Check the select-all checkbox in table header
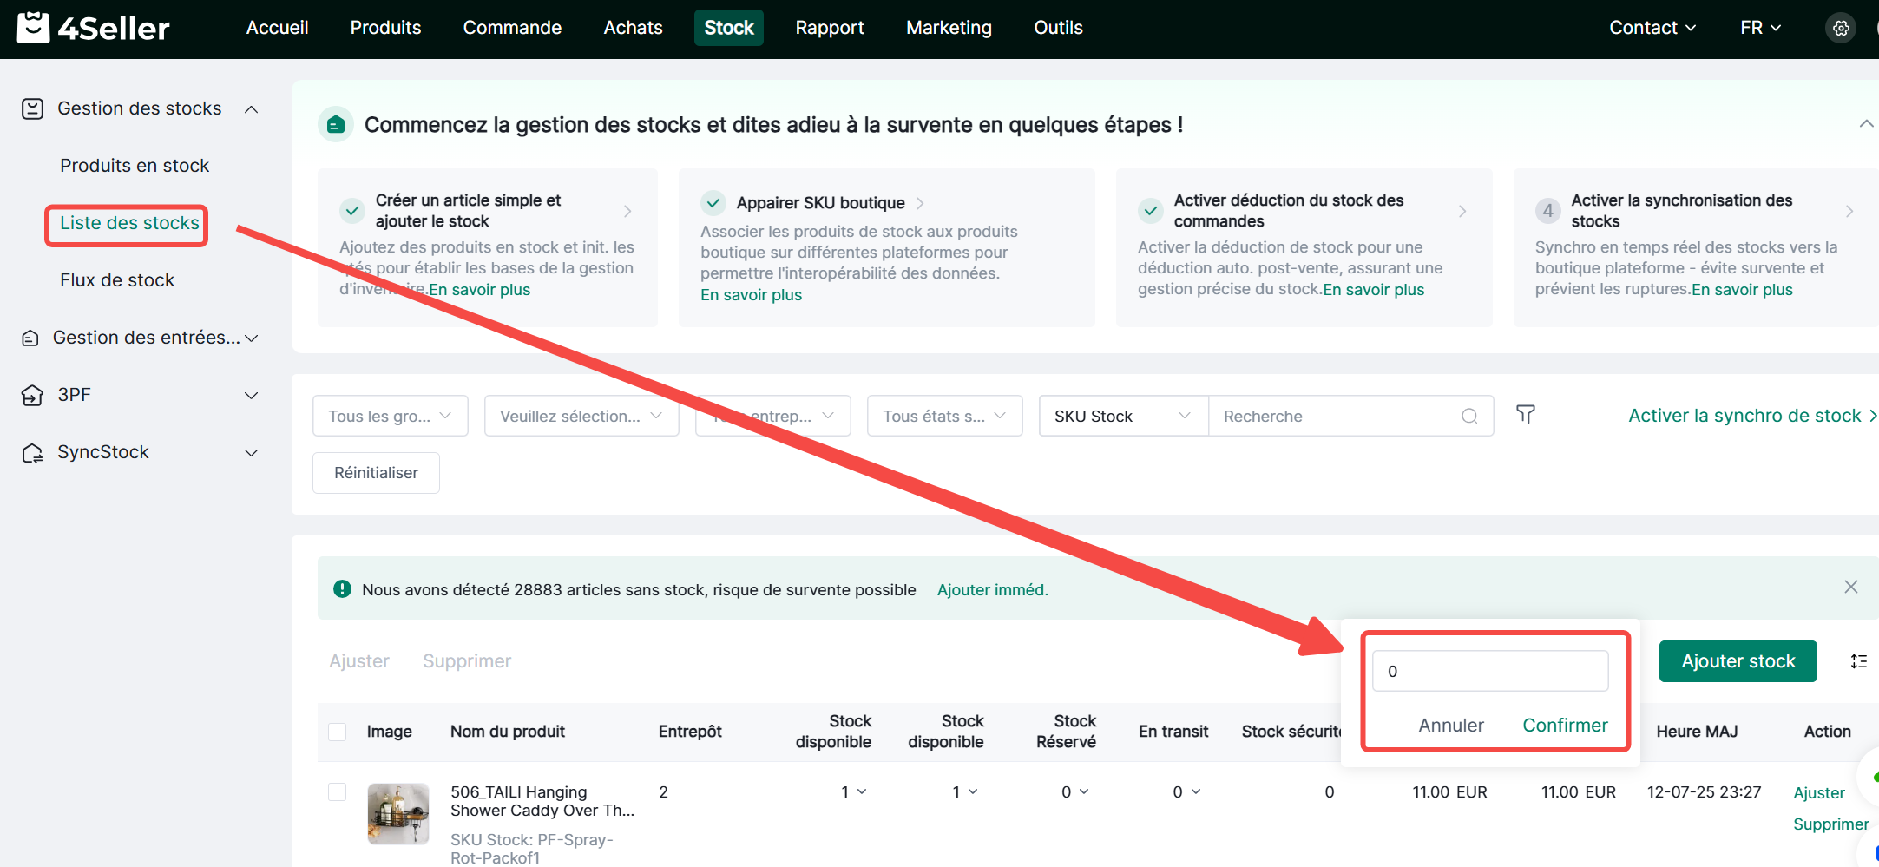Image resolution: width=1879 pixels, height=867 pixels. point(338,732)
